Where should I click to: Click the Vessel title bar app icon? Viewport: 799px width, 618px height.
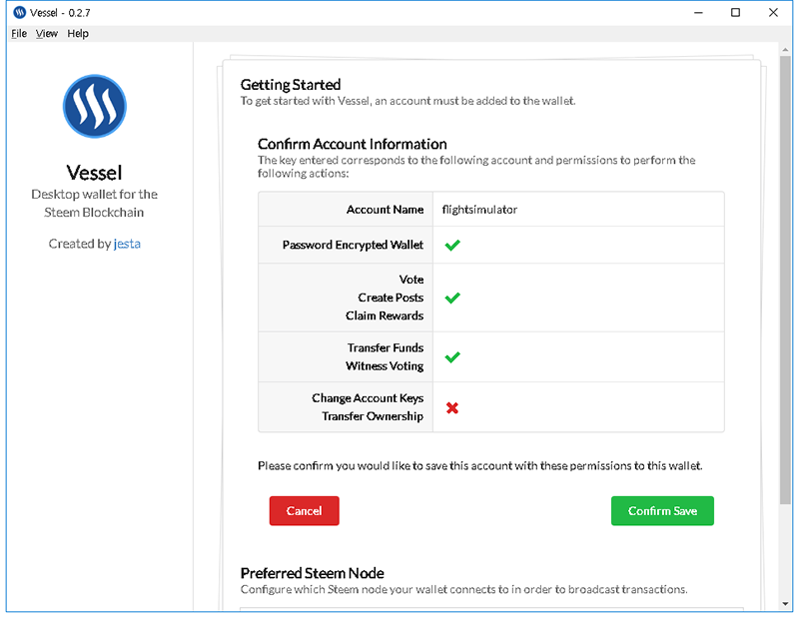pos(19,13)
